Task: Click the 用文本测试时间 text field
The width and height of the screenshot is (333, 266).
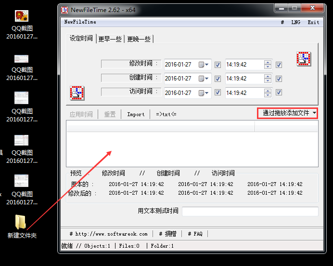Action: pyautogui.click(x=250, y=211)
